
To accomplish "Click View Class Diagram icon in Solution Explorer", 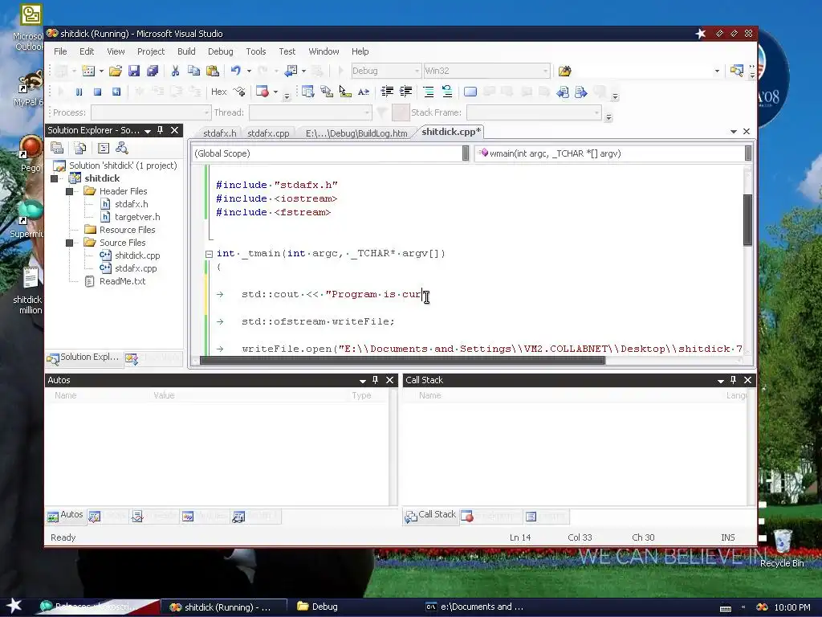I will coord(122,148).
